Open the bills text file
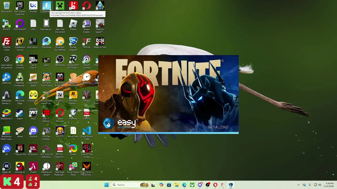This screenshot has width=337, height=189. (x=33, y=25)
